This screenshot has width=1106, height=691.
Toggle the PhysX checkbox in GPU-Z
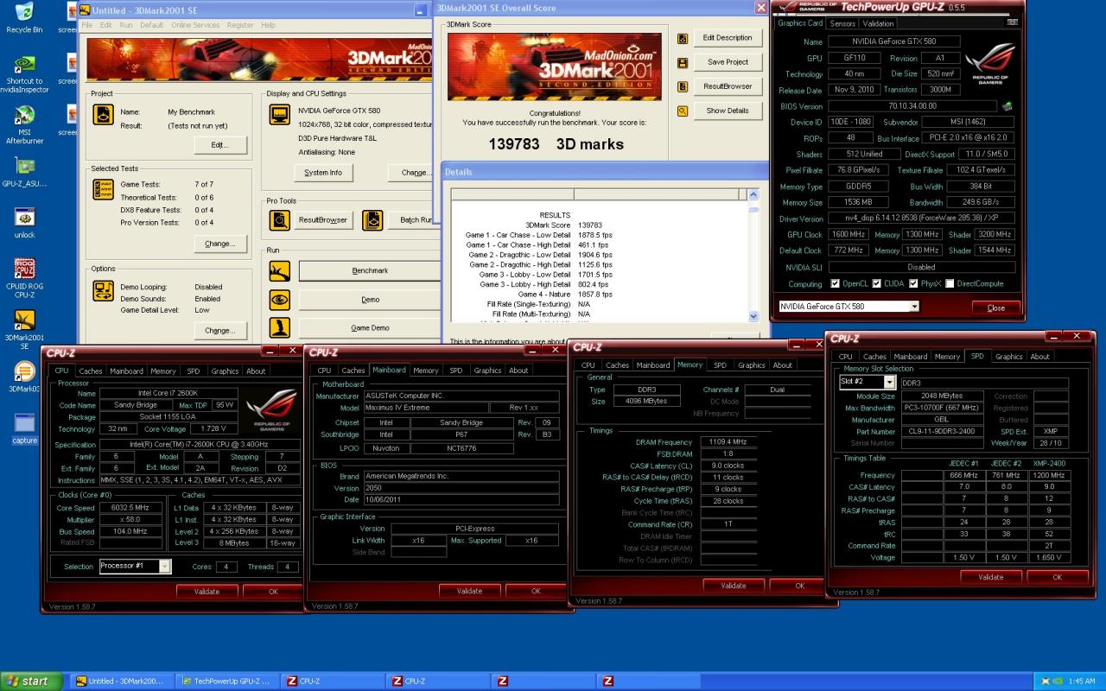(913, 283)
